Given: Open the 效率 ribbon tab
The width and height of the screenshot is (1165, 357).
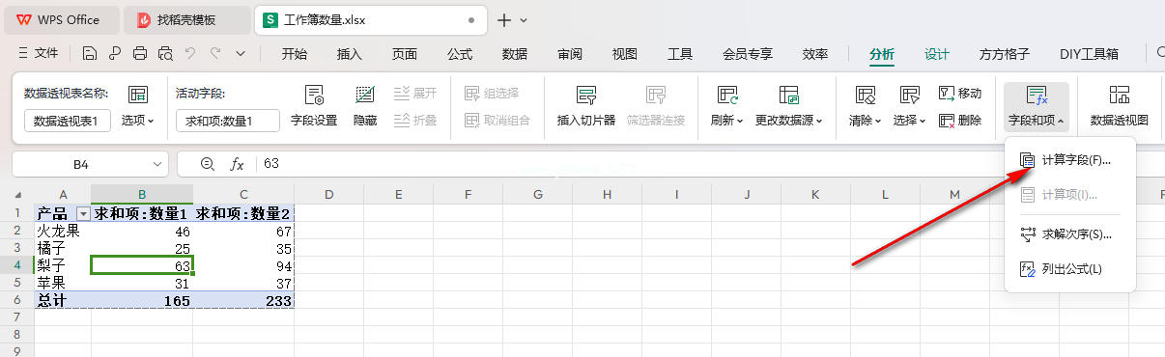Looking at the screenshot, I should tap(815, 54).
